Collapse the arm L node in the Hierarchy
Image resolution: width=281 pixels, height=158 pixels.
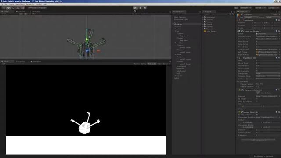coord(175,43)
